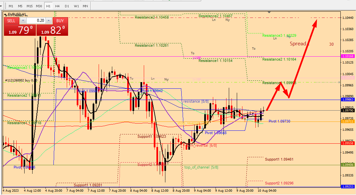
Task: Click the Resistance1 1.09718 label
Action: coord(24,123)
